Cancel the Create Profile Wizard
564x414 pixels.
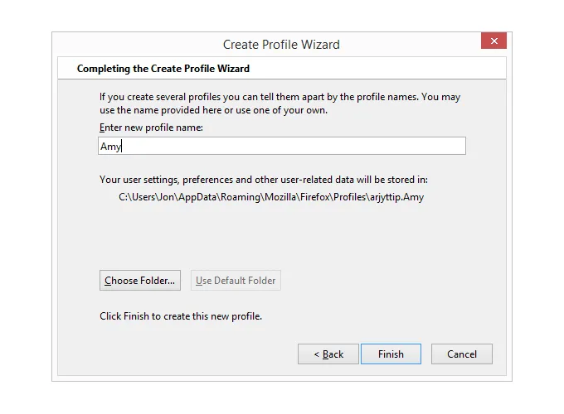tap(461, 354)
